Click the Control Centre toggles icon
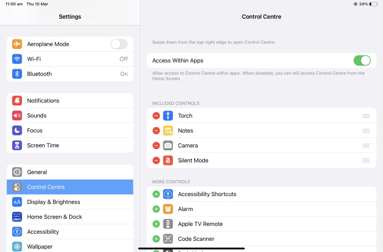This screenshot has height=252, width=383. point(17,187)
